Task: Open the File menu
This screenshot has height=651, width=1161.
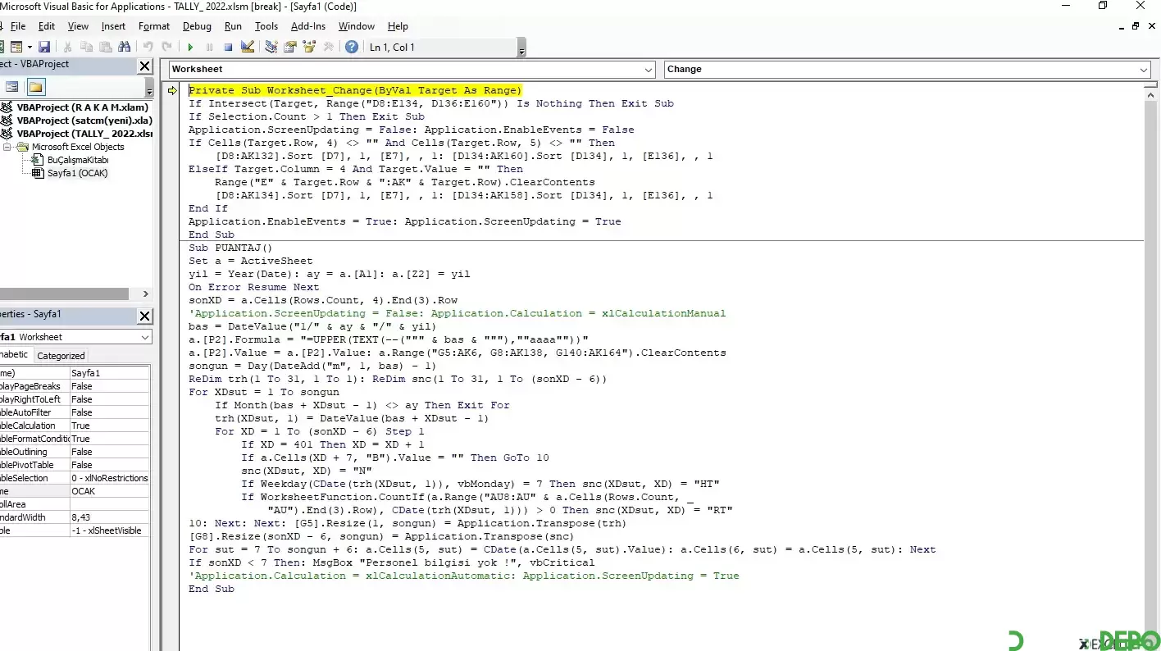Action: pos(18,26)
